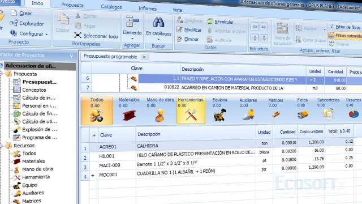Click the Costo unitario column header

tap(311, 131)
